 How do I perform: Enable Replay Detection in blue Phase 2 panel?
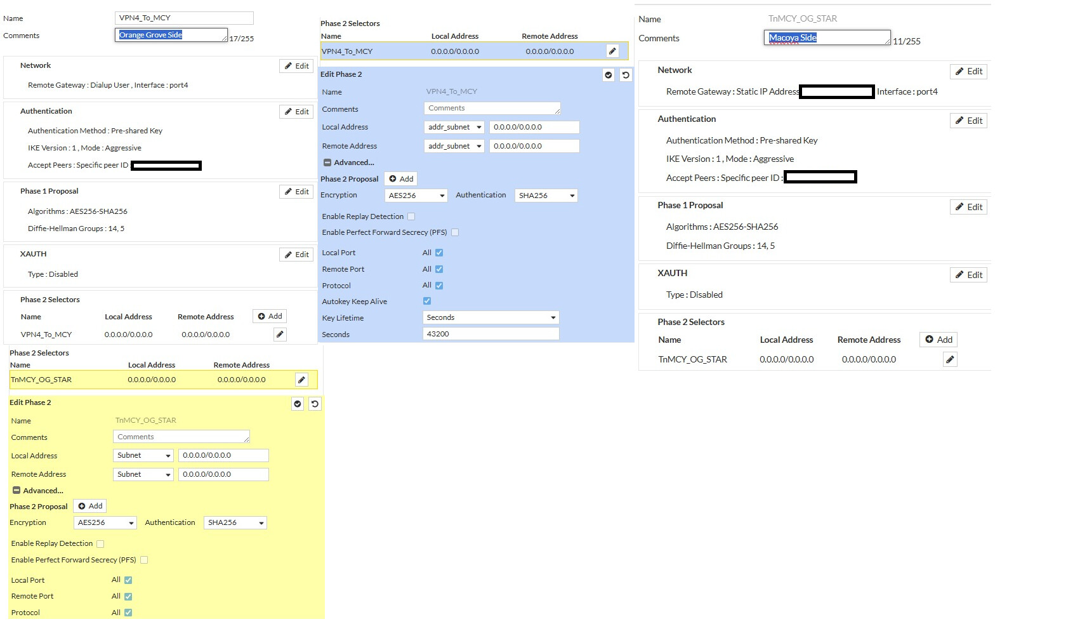click(x=411, y=216)
